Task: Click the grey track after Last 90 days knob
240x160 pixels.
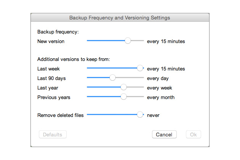Action: (130, 78)
